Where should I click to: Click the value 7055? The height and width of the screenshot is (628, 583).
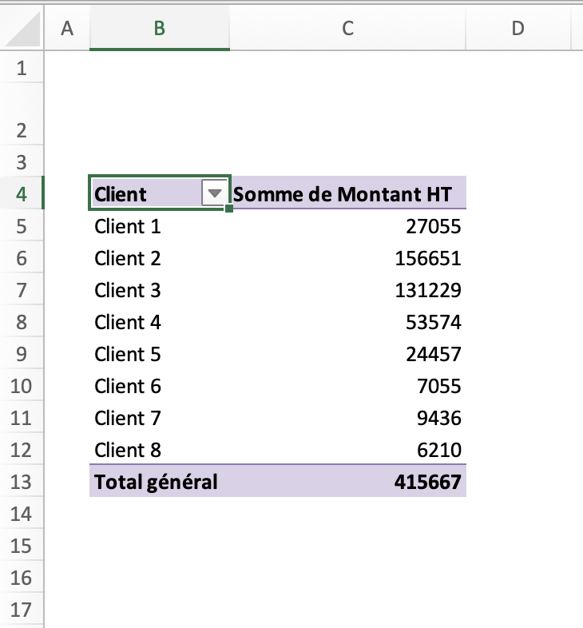click(x=439, y=387)
